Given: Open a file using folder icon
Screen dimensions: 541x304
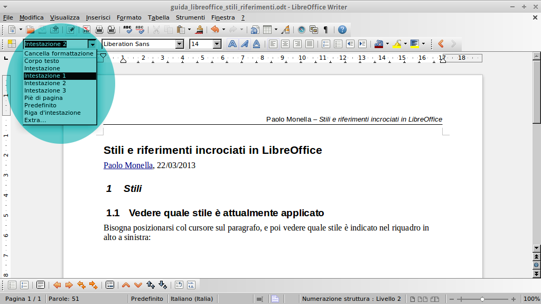Looking at the screenshot, I should [x=30, y=30].
